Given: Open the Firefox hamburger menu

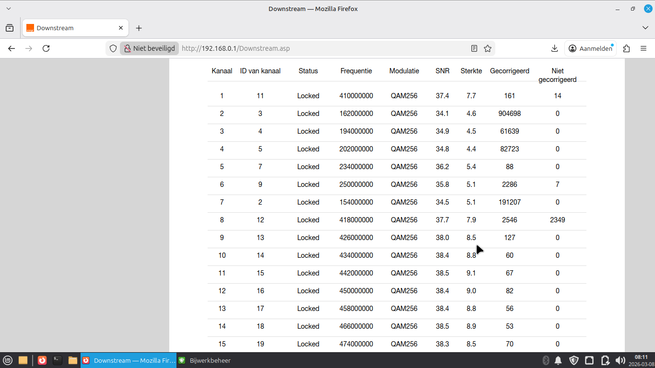Looking at the screenshot, I should (643, 48).
